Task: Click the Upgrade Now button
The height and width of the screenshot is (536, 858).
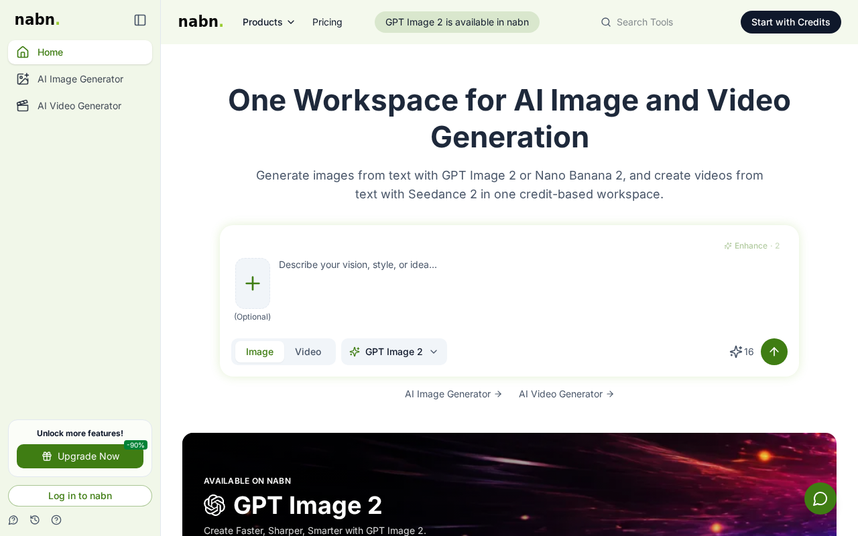Action: [x=80, y=456]
